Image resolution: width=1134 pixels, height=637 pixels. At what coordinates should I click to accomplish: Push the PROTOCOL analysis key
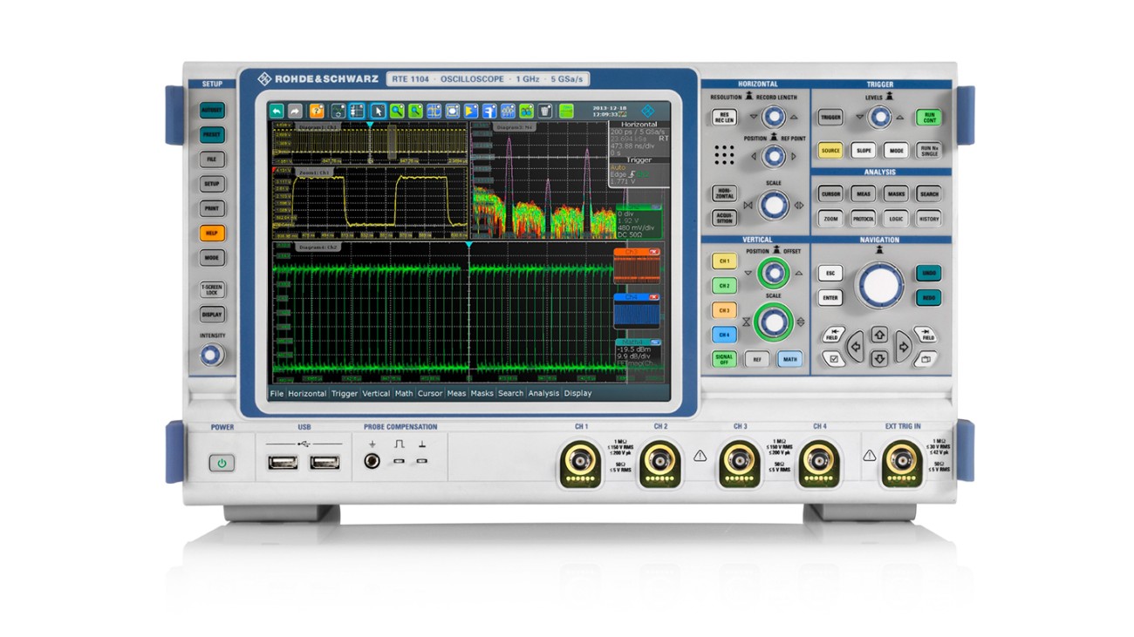(863, 218)
